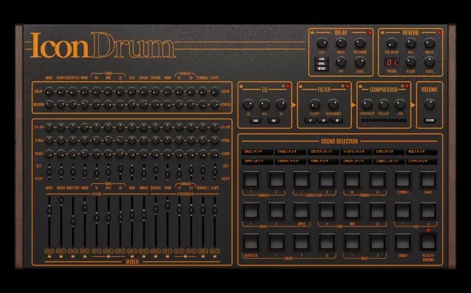Select the BP filter mode button
The image size is (471, 293).
(x=337, y=120)
